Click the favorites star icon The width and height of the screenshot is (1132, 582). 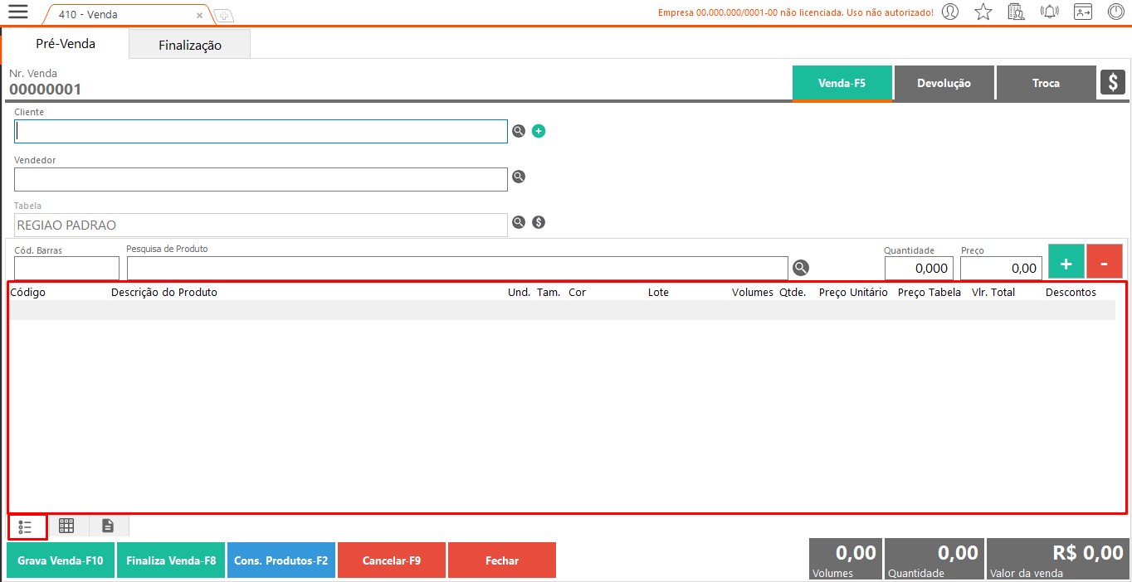983,12
